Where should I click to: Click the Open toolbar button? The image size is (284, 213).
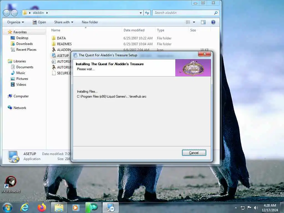(39, 22)
